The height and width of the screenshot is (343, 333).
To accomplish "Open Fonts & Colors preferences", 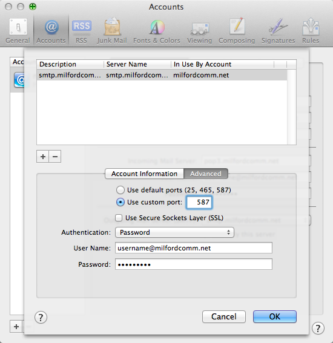I will pos(157,31).
